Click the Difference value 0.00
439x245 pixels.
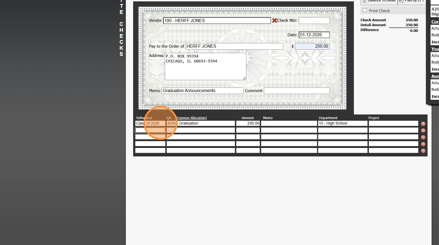tap(414, 31)
